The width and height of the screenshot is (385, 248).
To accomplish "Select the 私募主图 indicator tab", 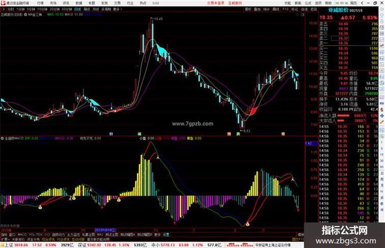I will (x=88, y=235).
